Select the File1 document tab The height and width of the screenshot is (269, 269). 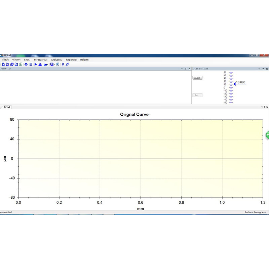(x=6, y=107)
